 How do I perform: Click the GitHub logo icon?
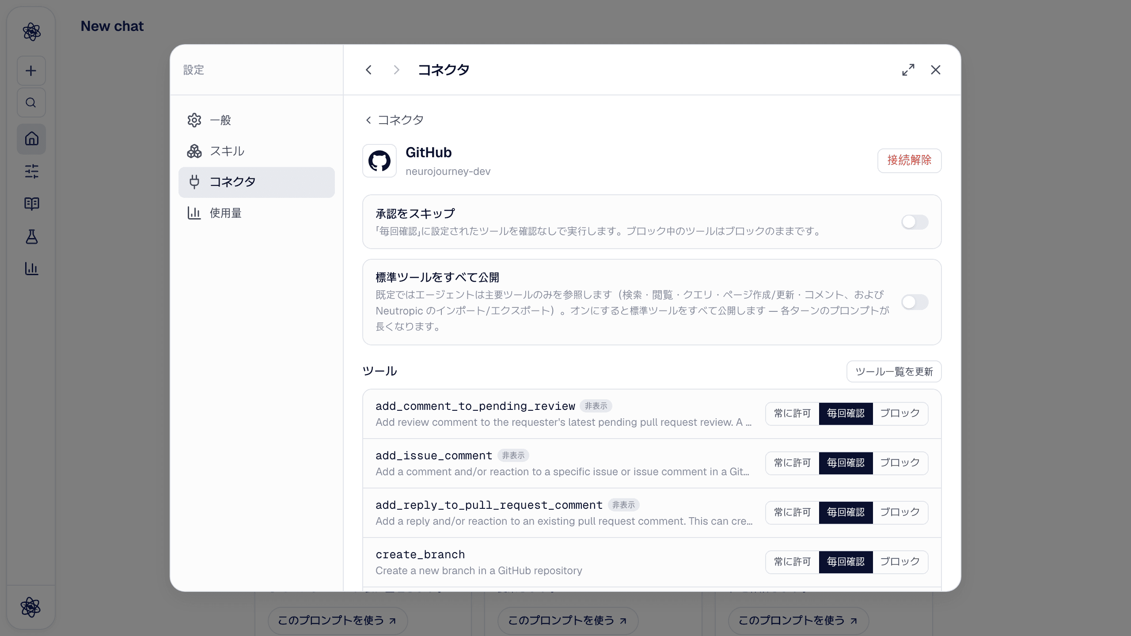380,161
